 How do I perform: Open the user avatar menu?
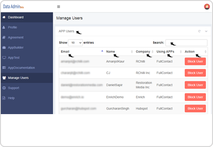(207, 6)
